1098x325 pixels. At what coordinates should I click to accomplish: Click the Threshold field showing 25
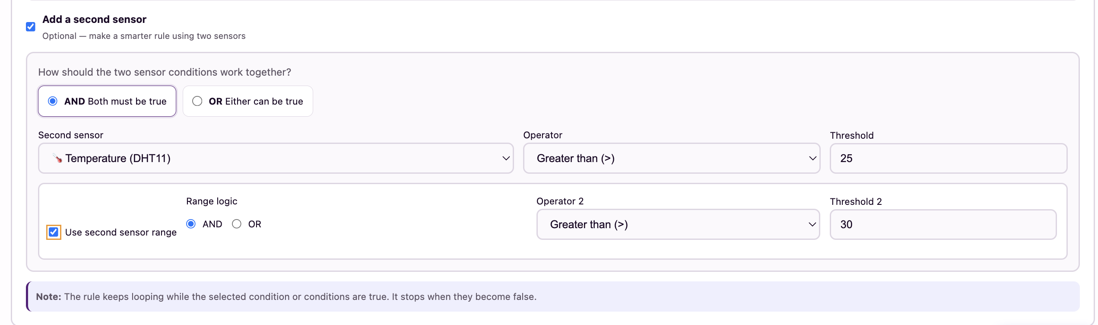(949, 158)
